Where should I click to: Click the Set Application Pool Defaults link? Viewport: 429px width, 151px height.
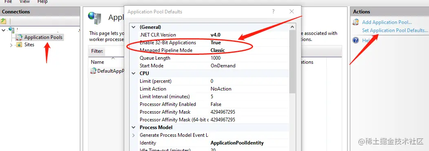coord(395,30)
